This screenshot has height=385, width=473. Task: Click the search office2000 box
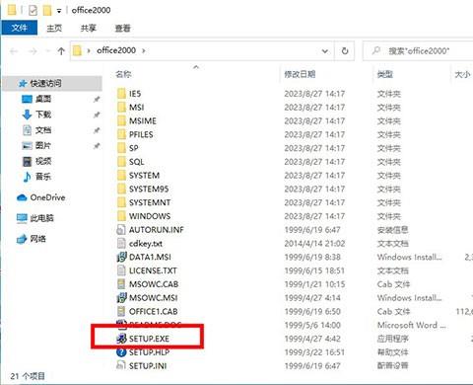[x=419, y=51]
